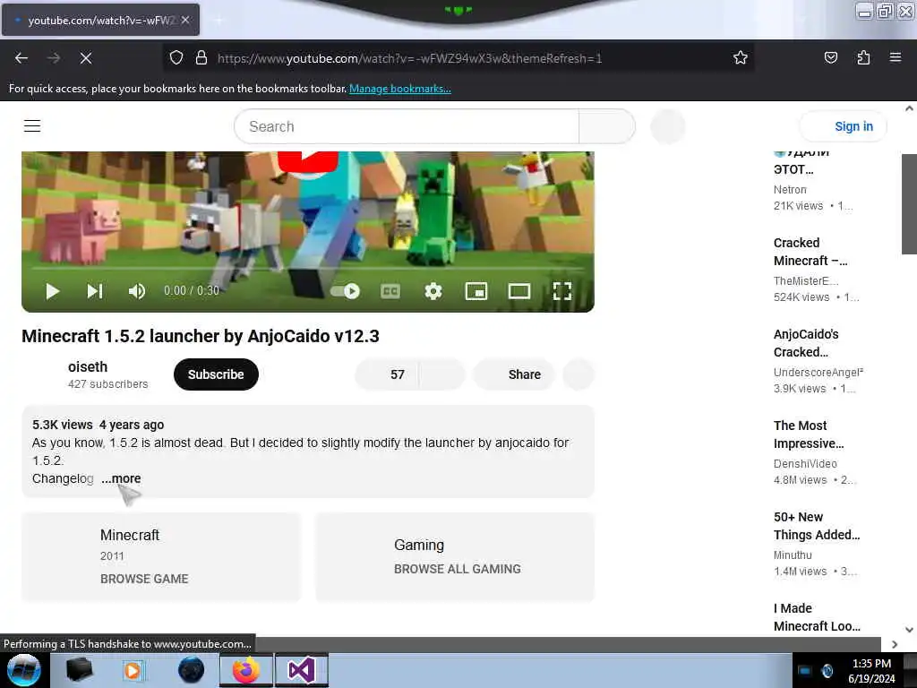Screen dimensions: 917x688
Task: Toggle the autoplay switch
Action: tap(345, 291)
